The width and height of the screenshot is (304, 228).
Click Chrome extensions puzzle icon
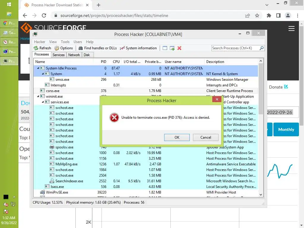tap(269, 15)
